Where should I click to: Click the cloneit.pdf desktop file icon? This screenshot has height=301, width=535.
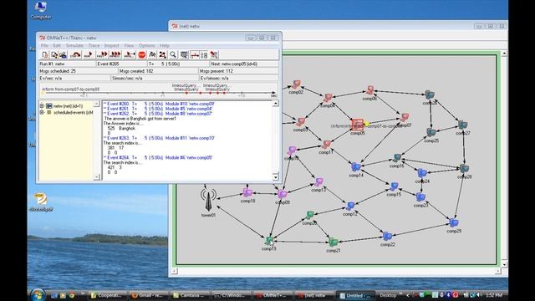tap(41, 202)
